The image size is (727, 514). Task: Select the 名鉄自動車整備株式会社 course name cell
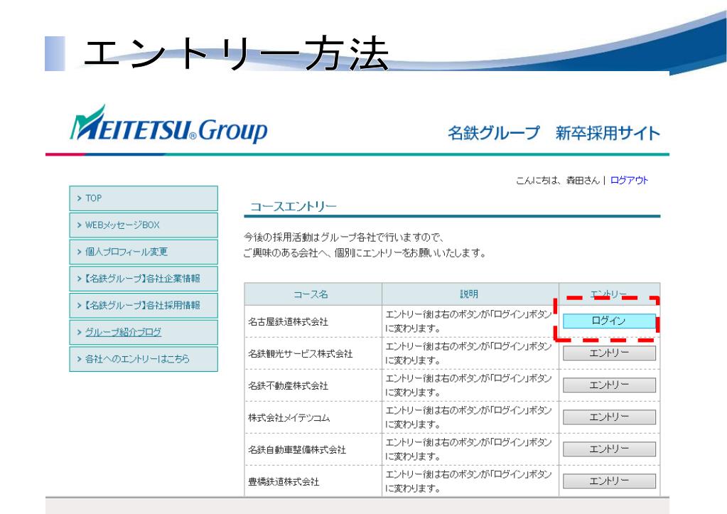click(x=313, y=449)
